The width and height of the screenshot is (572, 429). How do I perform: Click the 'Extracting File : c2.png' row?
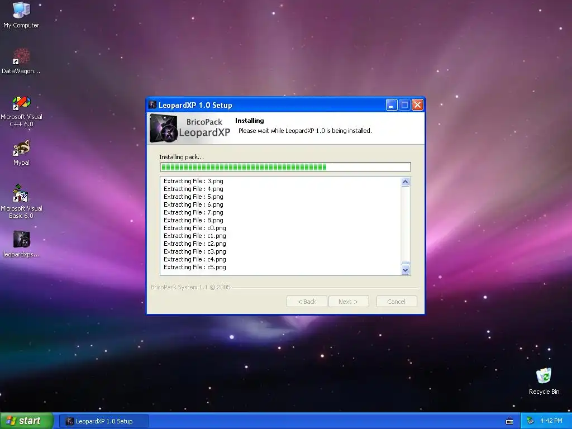coord(195,244)
